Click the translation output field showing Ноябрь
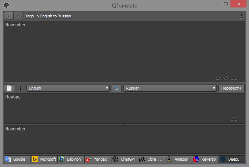The width and height of the screenshot is (249, 167). 124,108
